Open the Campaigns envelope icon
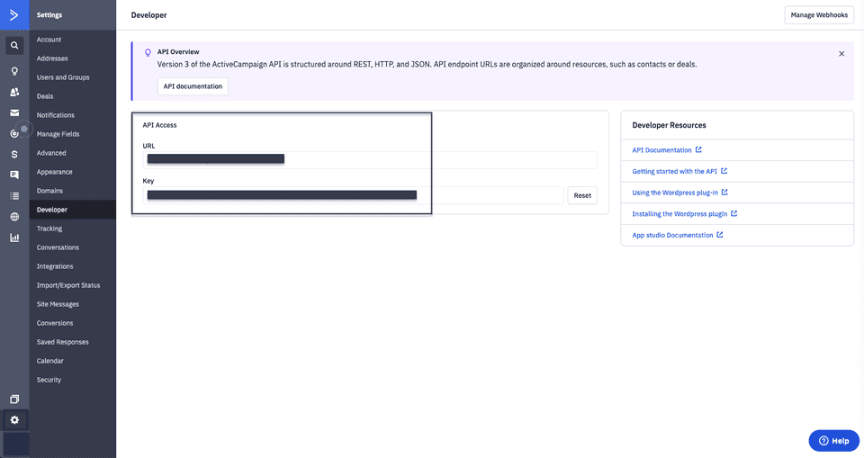864x458 pixels. [14, 112]
